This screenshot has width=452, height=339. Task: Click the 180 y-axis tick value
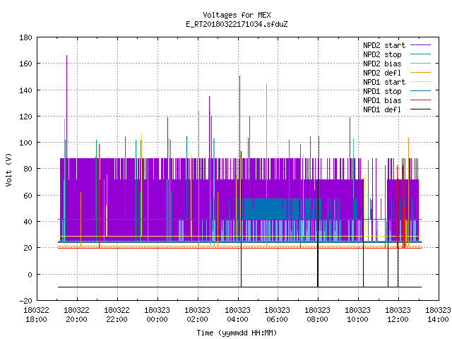click(x=25, y=37)
